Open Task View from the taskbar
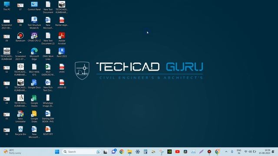This screenshot has width=278, height=156. pos(105,152)
